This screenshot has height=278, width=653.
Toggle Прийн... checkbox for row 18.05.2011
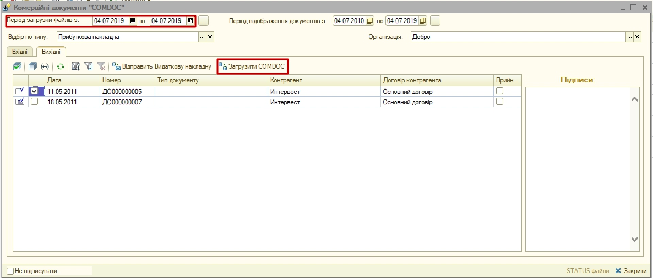(x=500, y=102)
